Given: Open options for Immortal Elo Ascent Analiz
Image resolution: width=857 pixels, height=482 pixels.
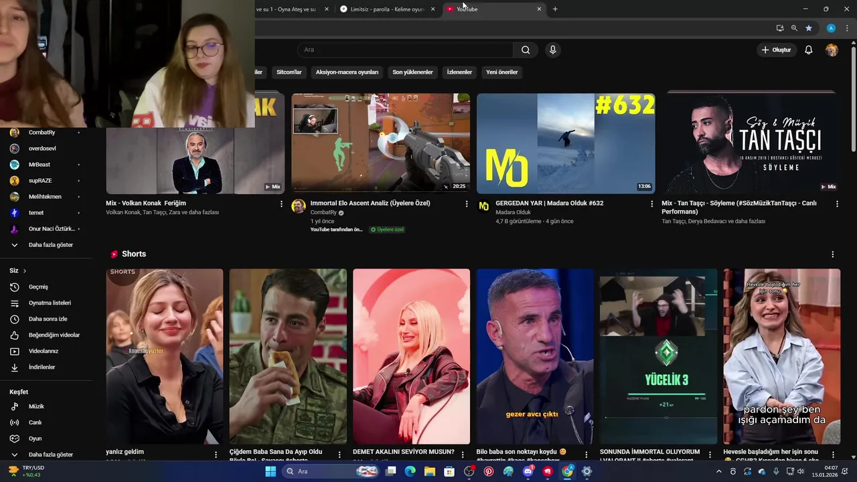Looking at the screenshot, I should pos(467,204).
